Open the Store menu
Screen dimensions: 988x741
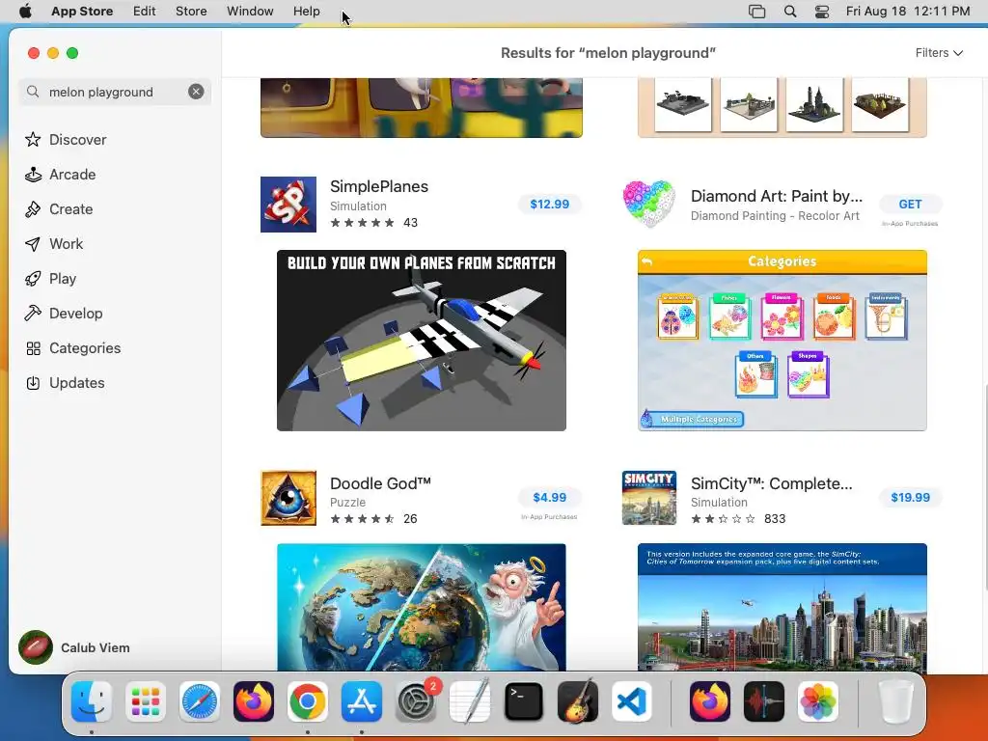191,12
